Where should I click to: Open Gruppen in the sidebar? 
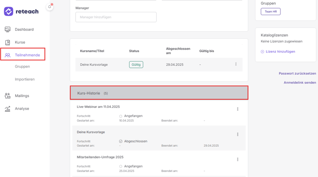[x=22, y=67]
